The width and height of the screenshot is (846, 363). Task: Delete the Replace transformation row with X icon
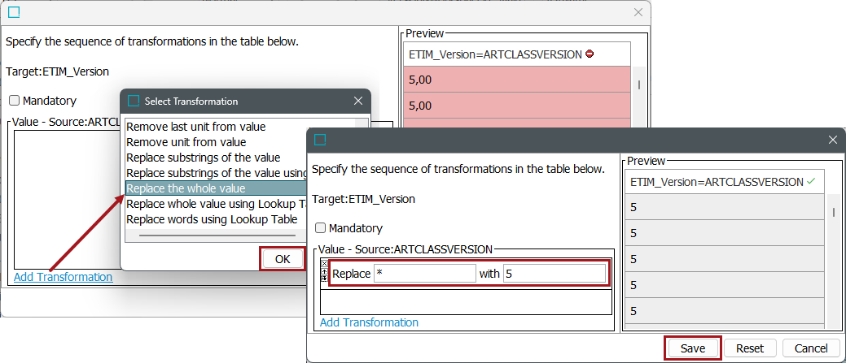(325, 264)
